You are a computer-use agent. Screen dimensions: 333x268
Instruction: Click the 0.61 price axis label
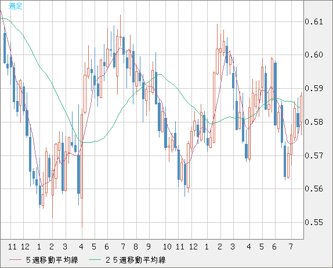314,21
